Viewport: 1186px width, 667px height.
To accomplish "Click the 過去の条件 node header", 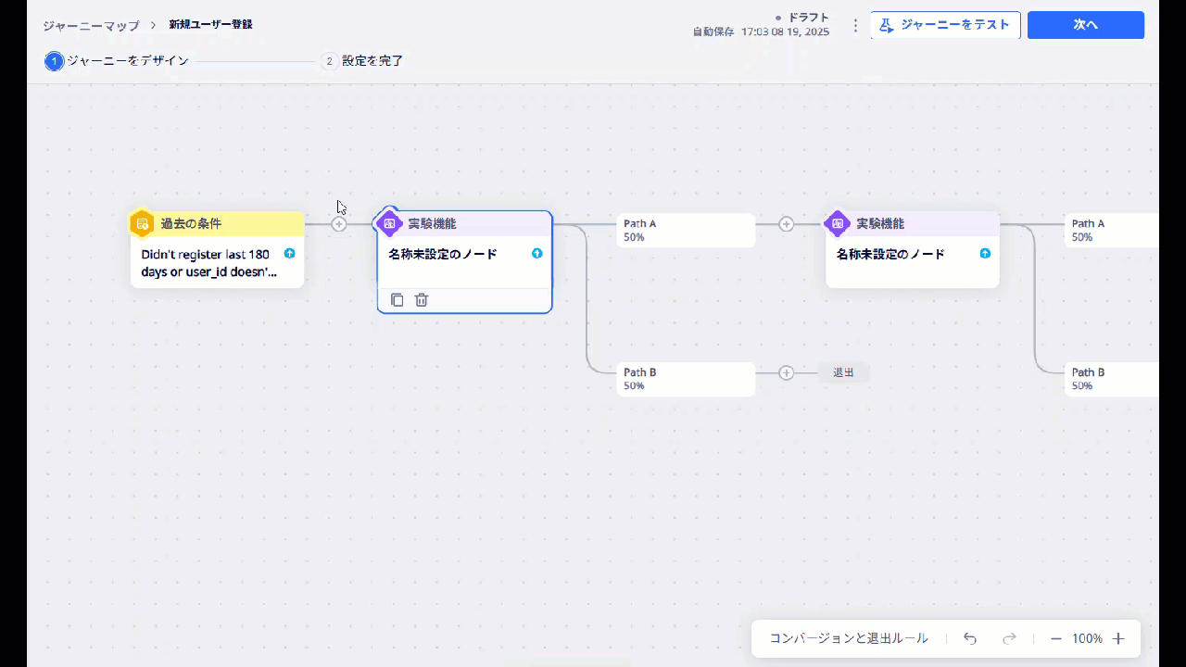I will click(218, 223).
